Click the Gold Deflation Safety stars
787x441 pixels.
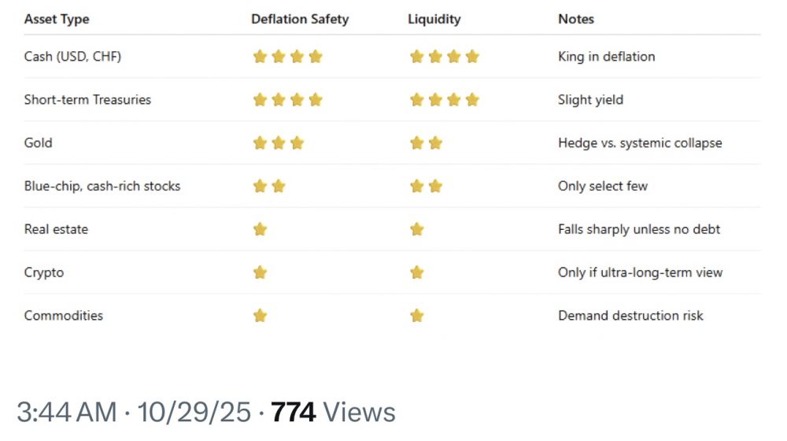pos(278,143)
